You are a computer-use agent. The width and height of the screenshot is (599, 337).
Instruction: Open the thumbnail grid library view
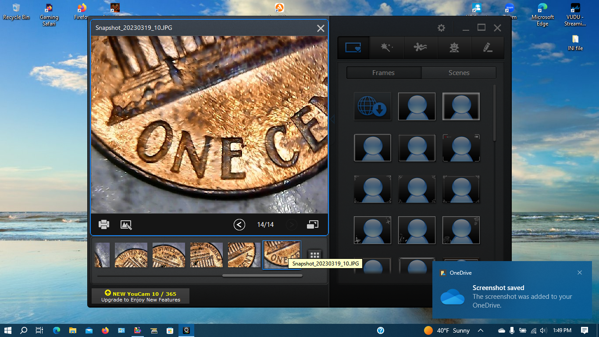[x=314, y=255]
